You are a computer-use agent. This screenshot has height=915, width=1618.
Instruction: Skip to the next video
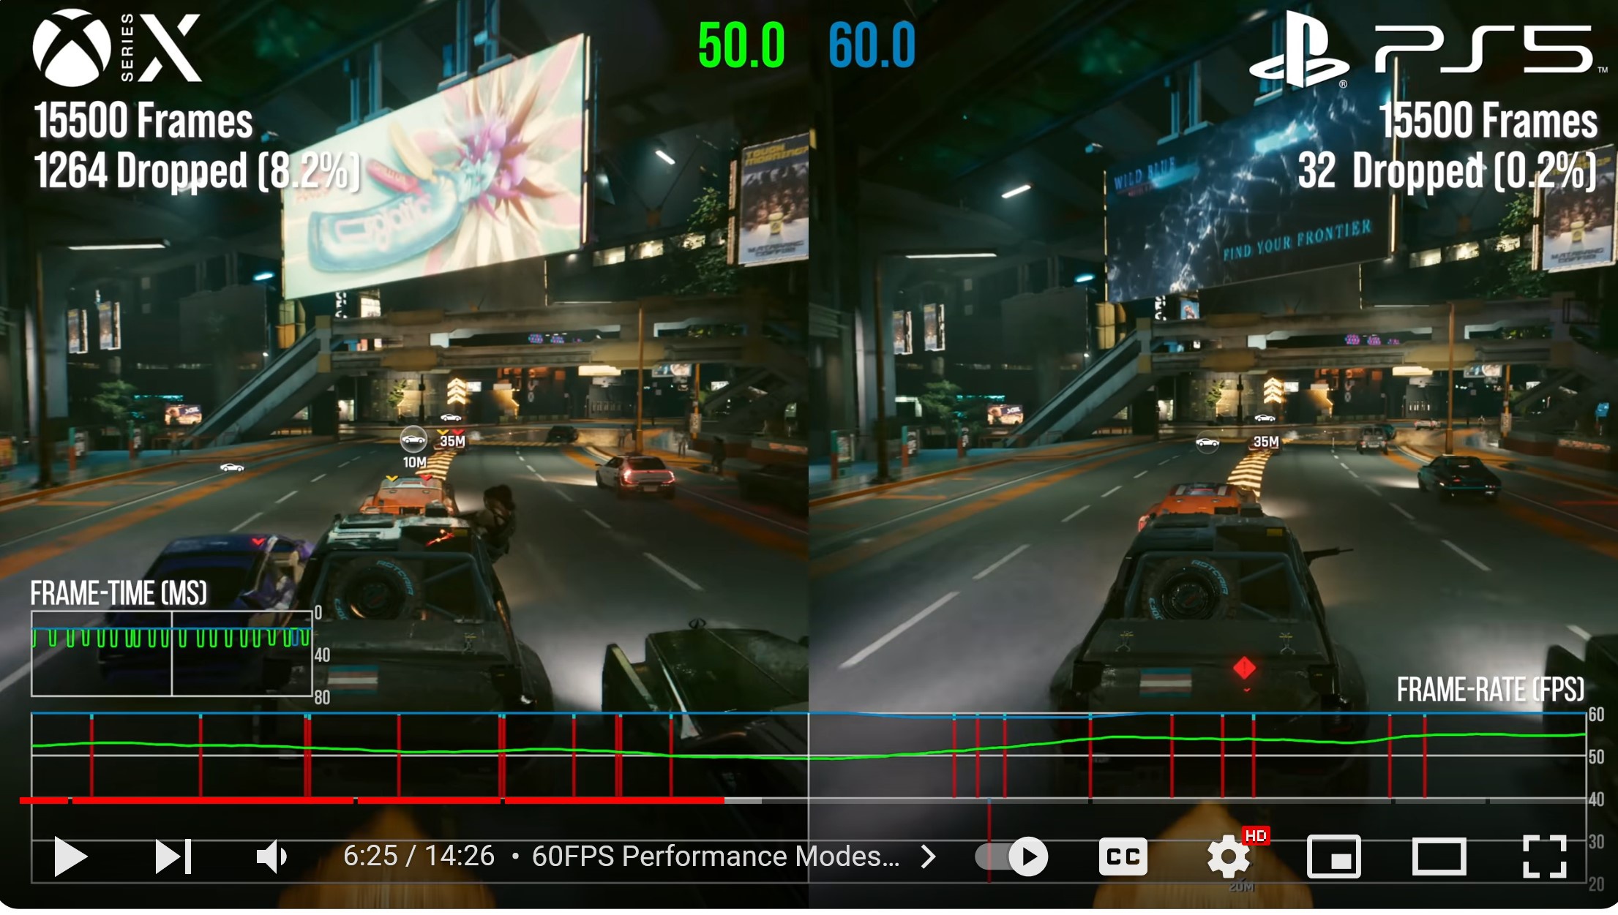[173, 856]
